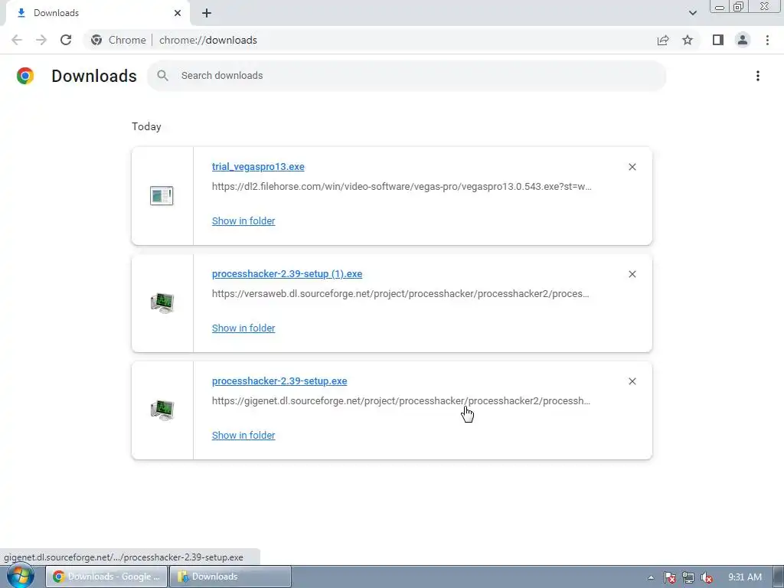Select the Downloads browser tab
The height and width of the screenshot is (588, 784).
click(97, 13)
